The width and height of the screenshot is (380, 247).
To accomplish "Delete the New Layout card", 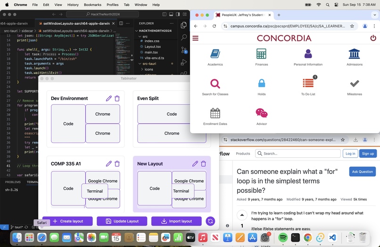I will (x=203, y=164).
